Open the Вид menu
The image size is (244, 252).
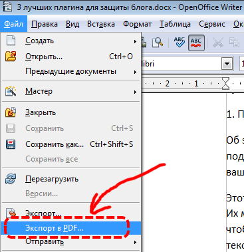[72, 24]
